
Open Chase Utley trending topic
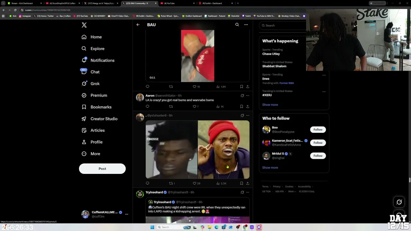coord(271,54)
